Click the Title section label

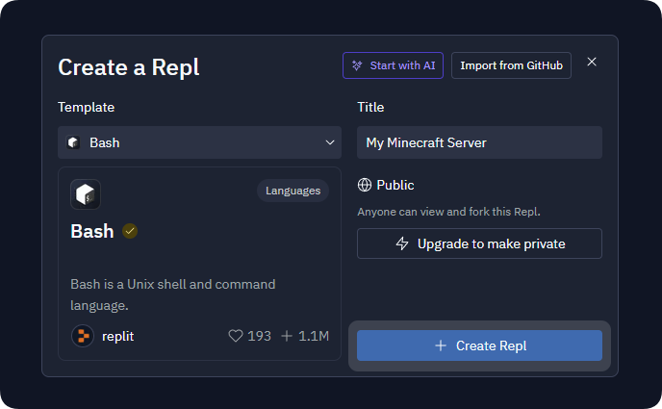(x=370, y=107)
